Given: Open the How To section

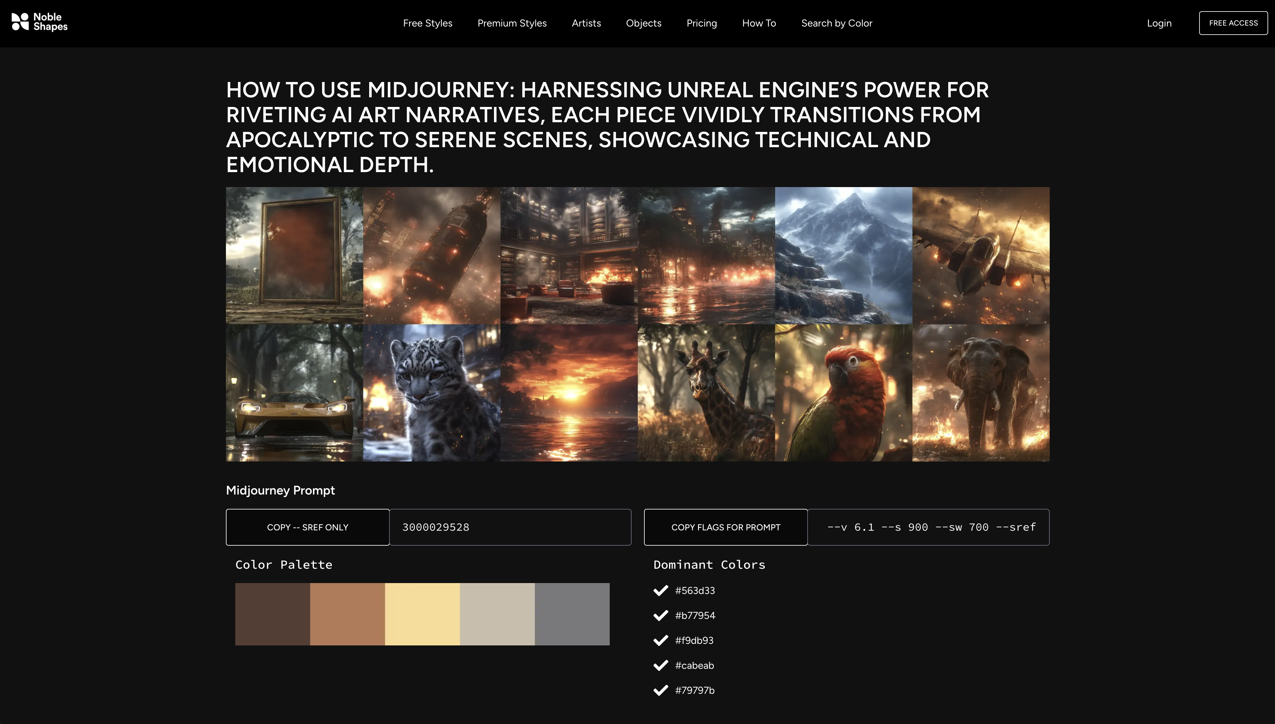Looking at the screenshot, I should [759, 23].
